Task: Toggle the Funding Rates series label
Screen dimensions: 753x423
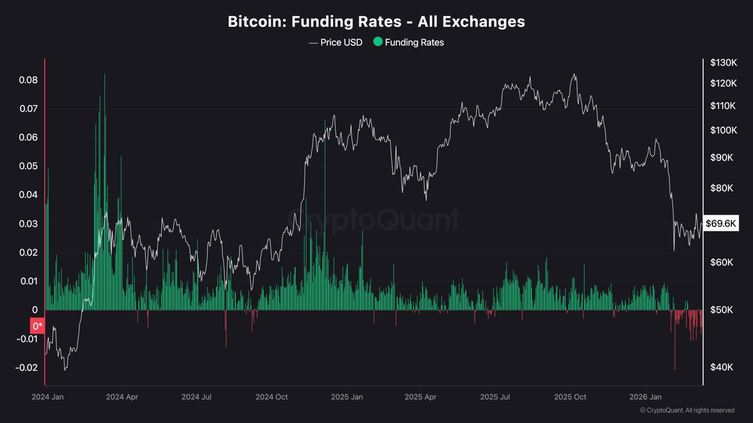Action: pos(414,43)
